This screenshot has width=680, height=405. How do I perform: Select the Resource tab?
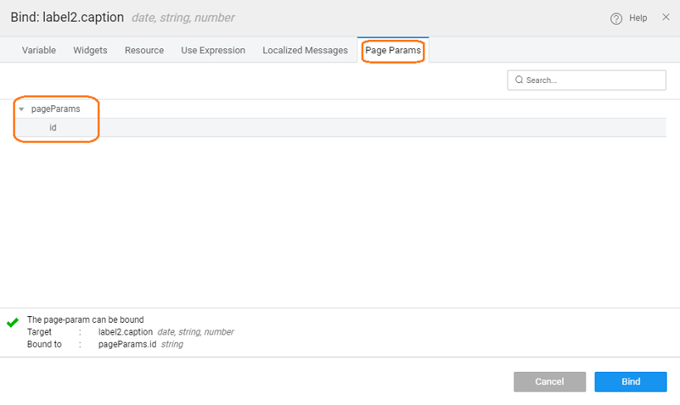(144, 51)
